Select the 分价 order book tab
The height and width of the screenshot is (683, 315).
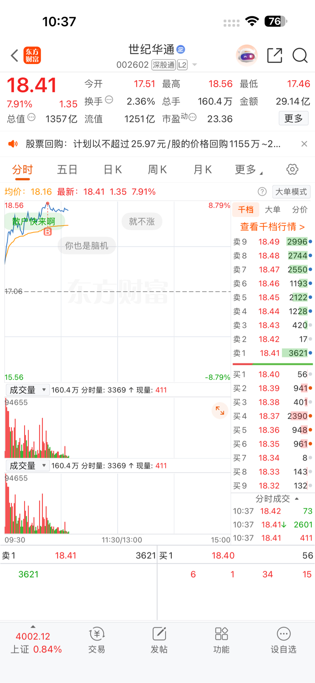tap(300, 210)
